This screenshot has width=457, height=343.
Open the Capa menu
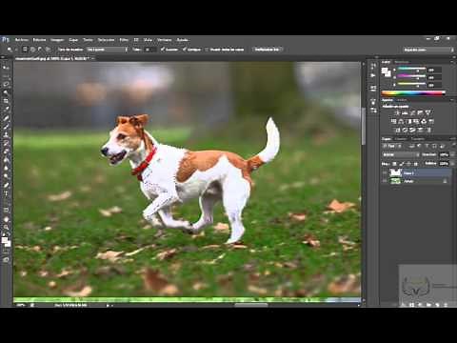click(73, 40)
